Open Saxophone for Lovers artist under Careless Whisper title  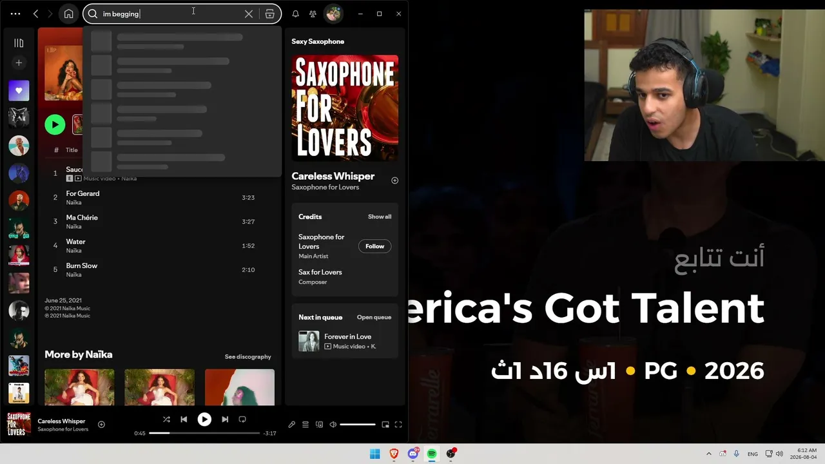pyautogui.click(x=325, y=187)
